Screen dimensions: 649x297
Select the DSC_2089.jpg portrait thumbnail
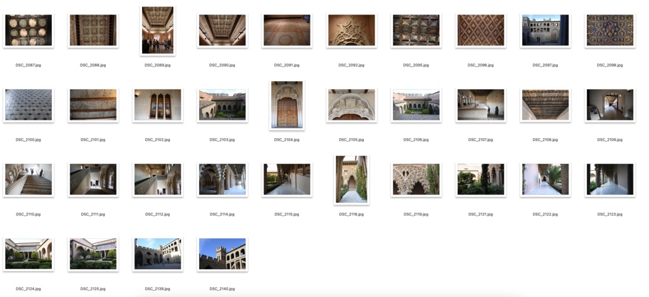point(157,30)
